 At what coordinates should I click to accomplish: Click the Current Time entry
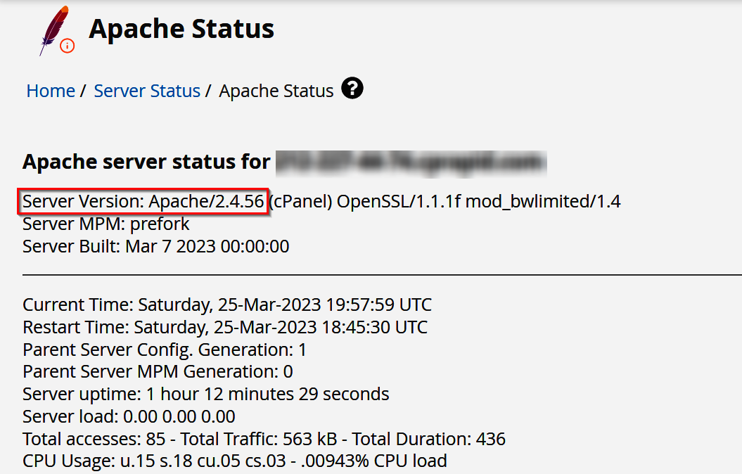pyautogui.click(x=226, y=305)
